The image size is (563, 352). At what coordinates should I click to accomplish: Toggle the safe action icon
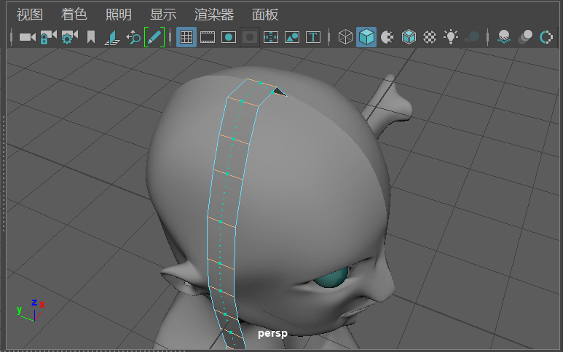(x=292, y=37)
